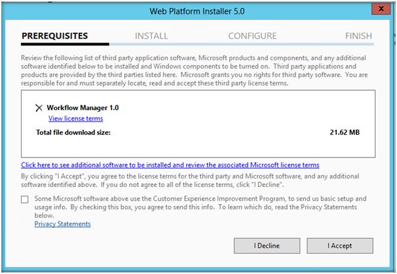Close the Web Platform Installer window

[x=377, y=10]
